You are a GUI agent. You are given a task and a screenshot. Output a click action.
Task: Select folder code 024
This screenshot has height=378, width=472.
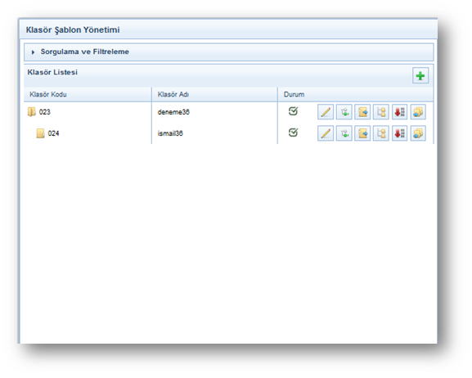[x=53, y=133]
